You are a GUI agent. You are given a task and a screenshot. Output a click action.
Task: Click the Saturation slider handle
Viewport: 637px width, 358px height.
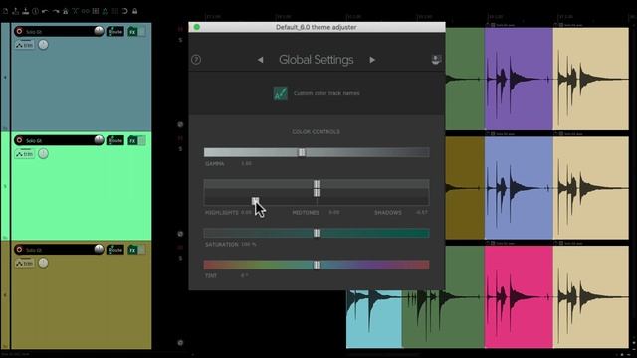click(x=317, y=233)
